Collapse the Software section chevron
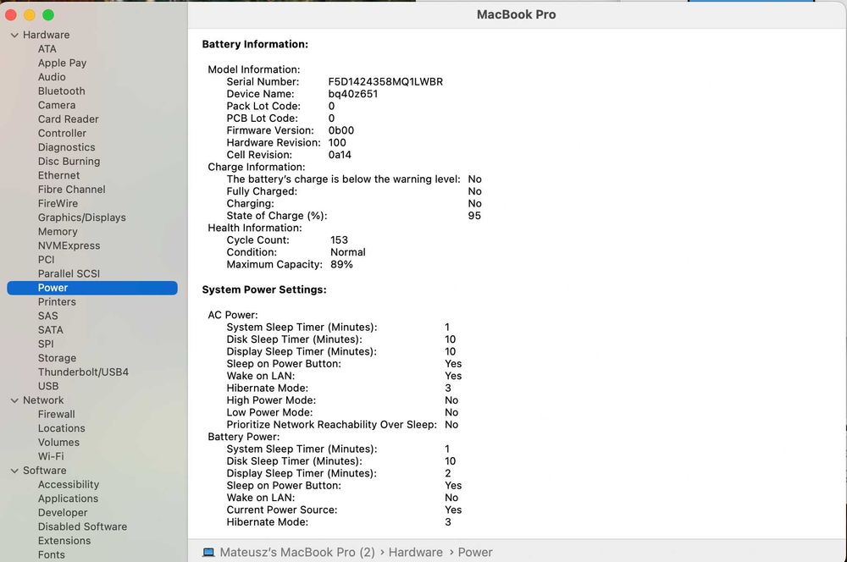 click(14, 471)
